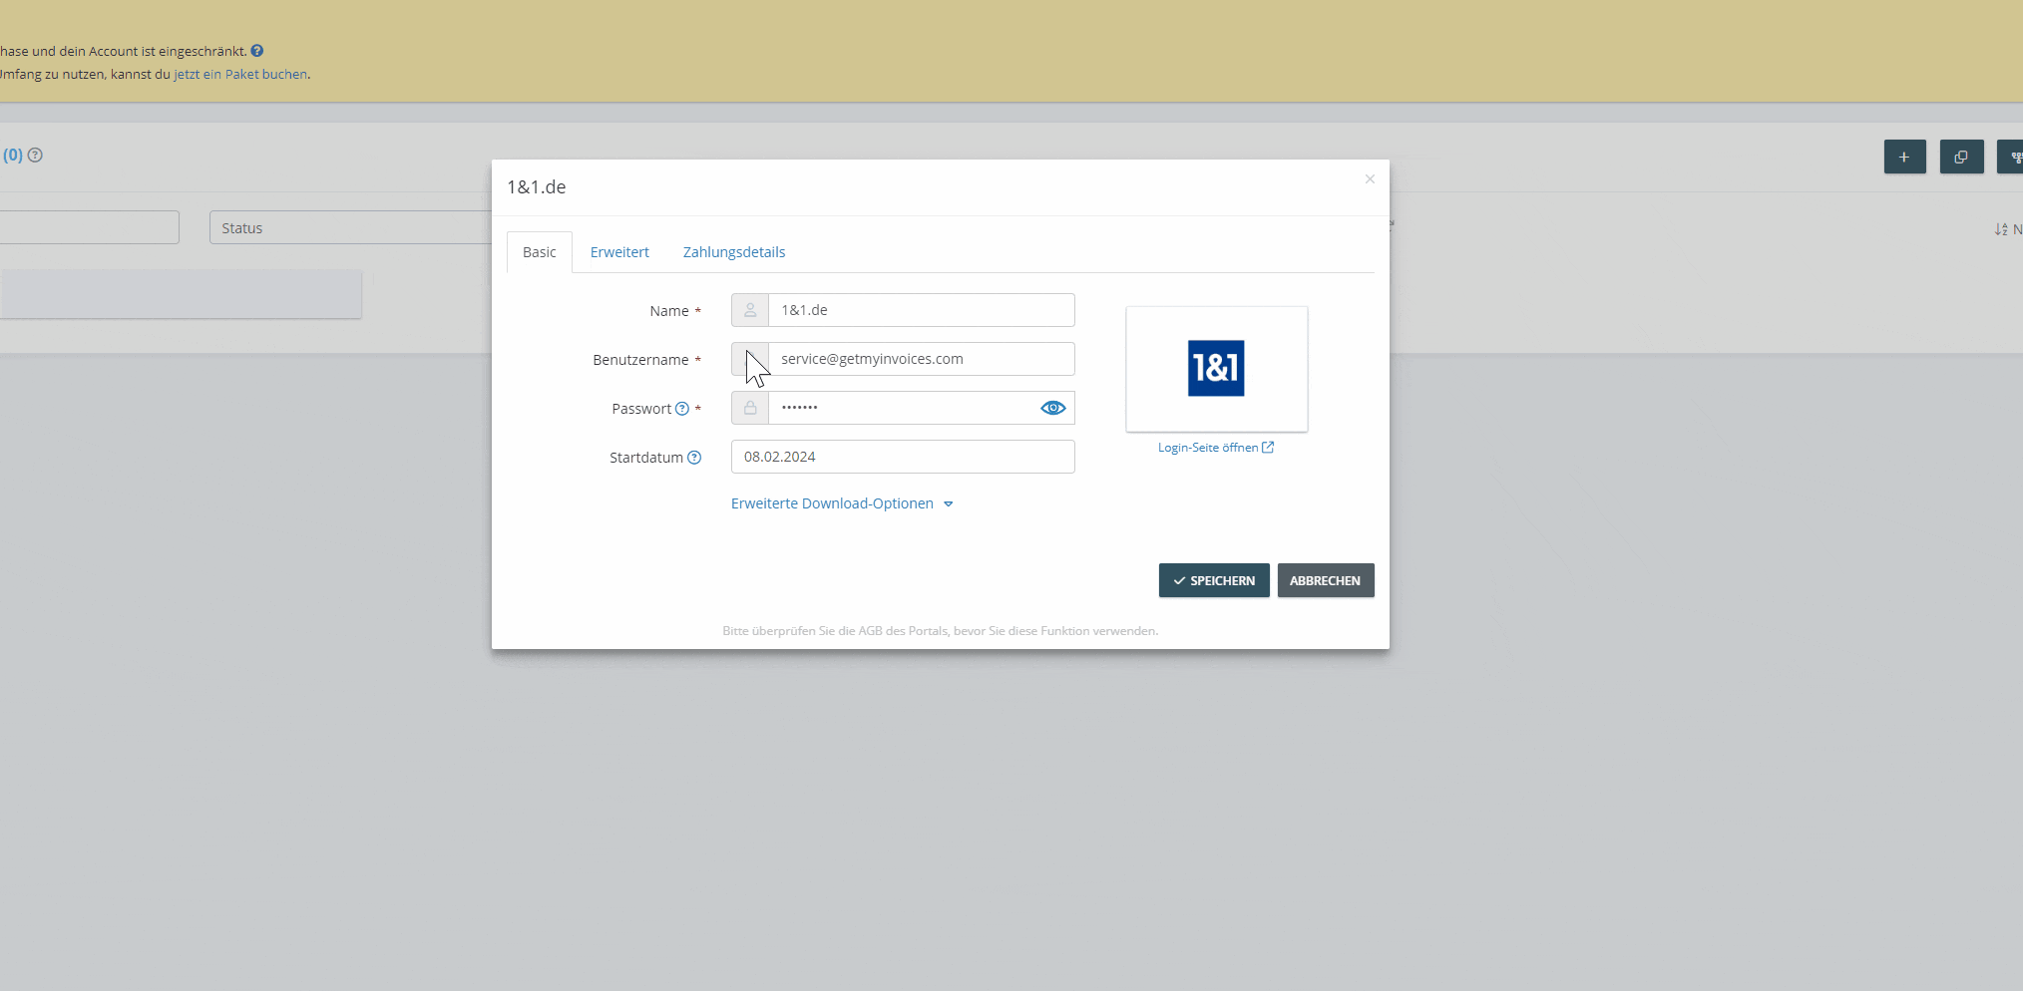The height and width of the screenshot is (991, 2023).
Task: Click the lock icon in Passwort field
Action: click(x=750, y=408)
